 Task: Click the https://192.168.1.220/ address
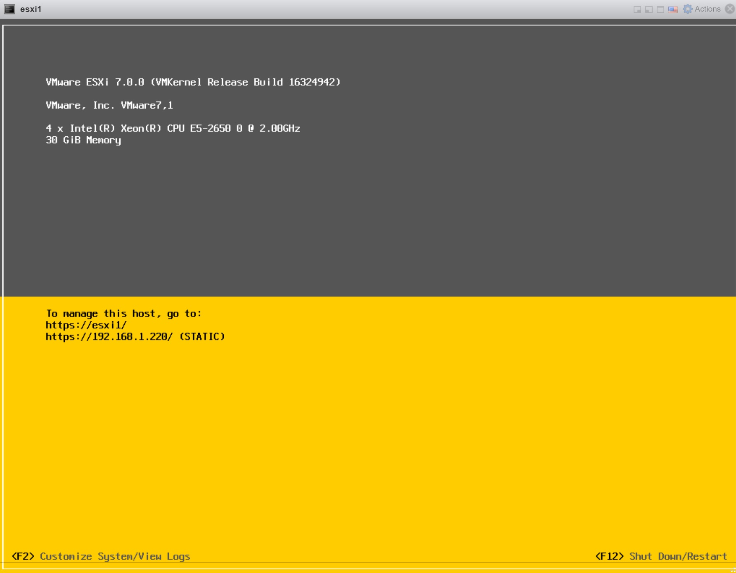(109, 337)
